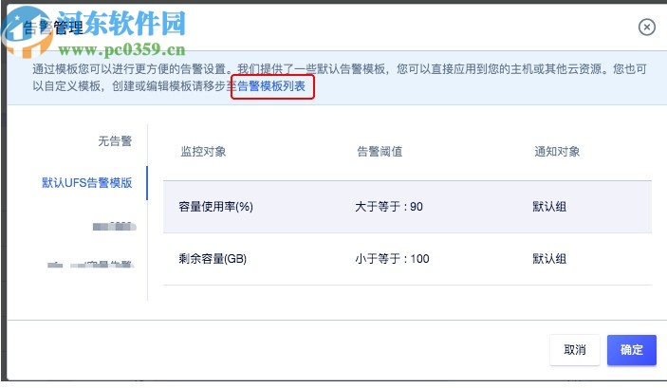The image size is (667, 388).
Task: Select the last blurred template in the list
Action: click(91, 264)
